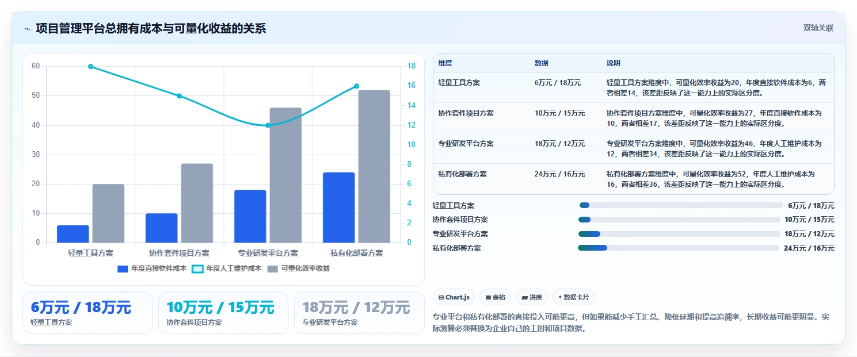Click gray bar for 私有化部署方案
This screenshot has width=857, height=357.
374,166
